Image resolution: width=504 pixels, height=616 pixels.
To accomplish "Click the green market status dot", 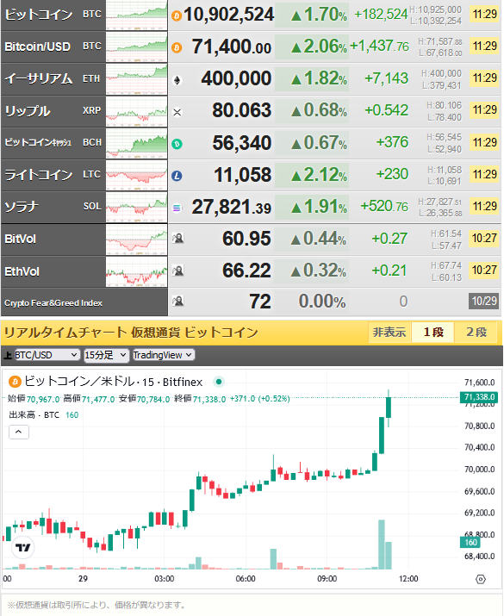I will coord(219,382).
